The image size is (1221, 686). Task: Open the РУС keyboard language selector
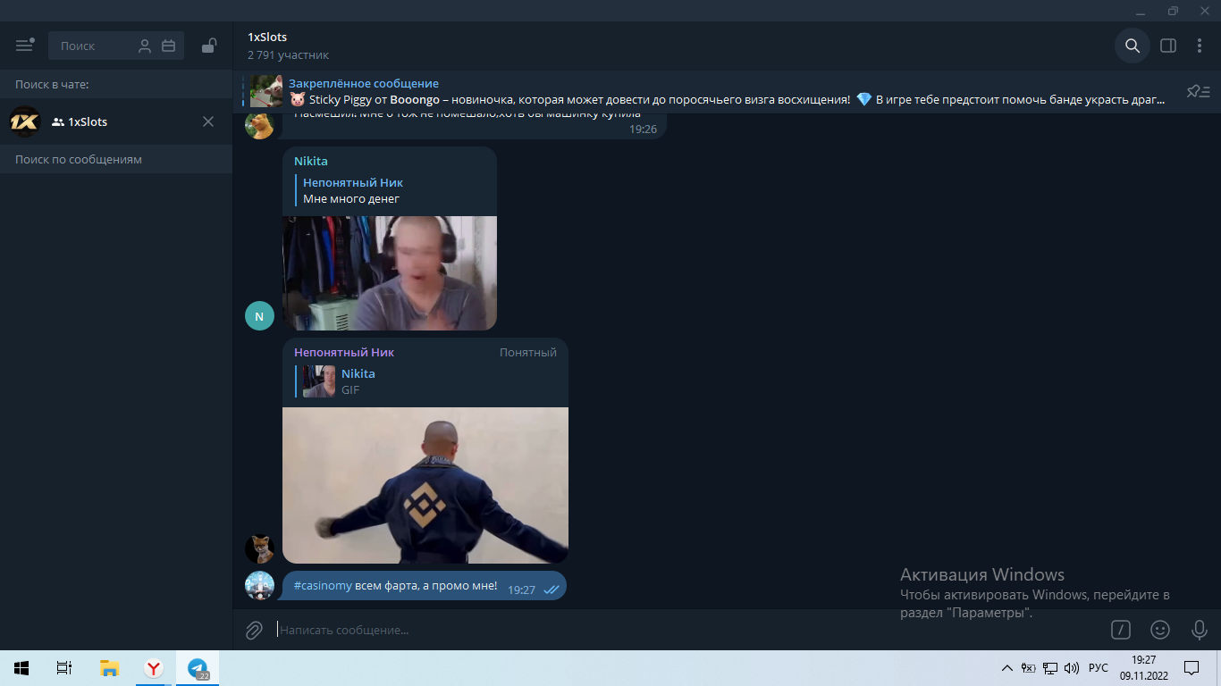pos(1099,667)
